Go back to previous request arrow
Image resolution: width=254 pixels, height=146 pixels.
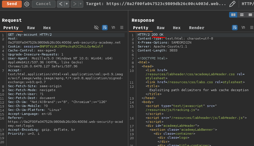coord(61,4)
